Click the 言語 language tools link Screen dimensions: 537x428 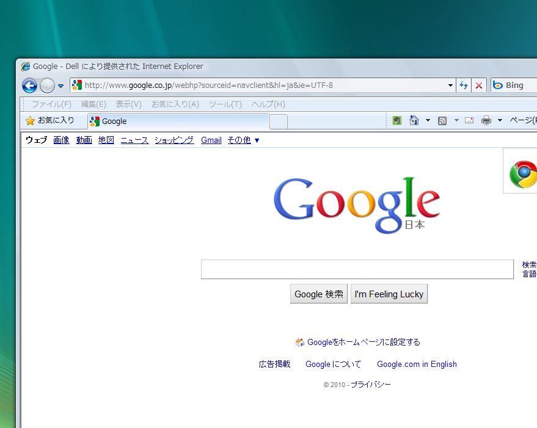coord(529,274)
